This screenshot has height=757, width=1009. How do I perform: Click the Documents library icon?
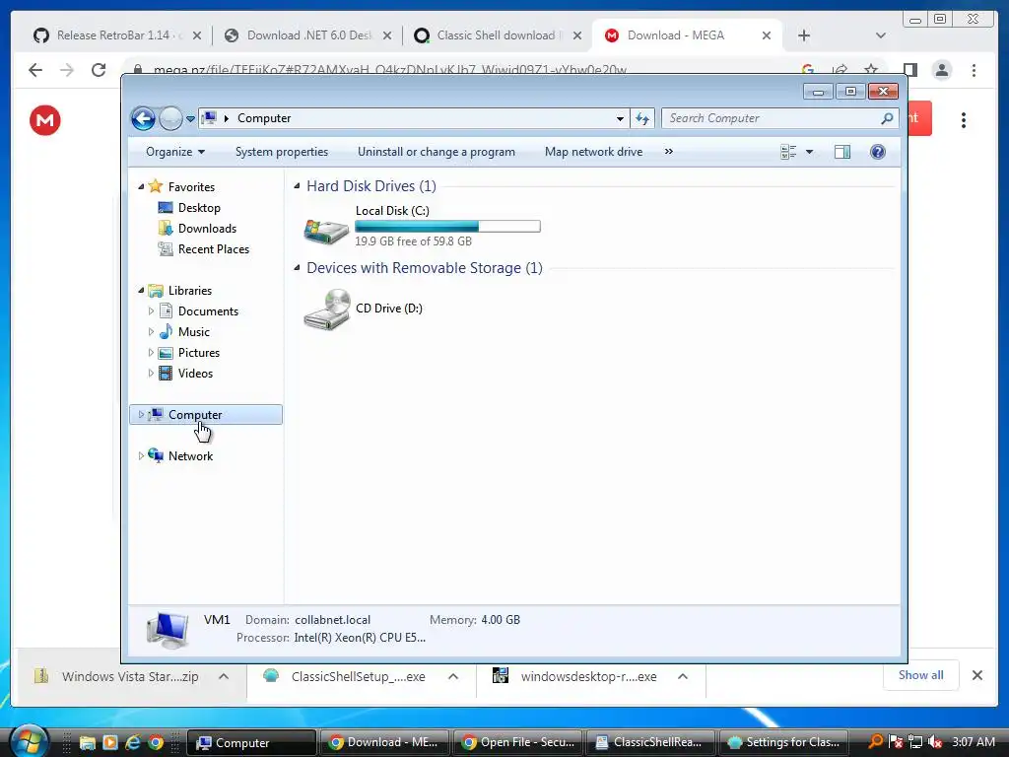coord(166,310)
